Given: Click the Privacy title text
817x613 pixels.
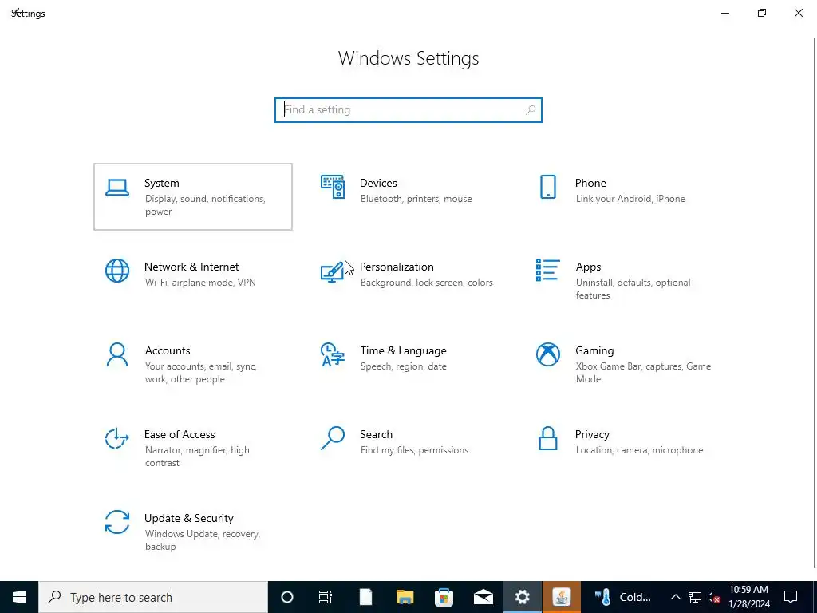Looking at the screenshot, I should (x=592, y=435).
